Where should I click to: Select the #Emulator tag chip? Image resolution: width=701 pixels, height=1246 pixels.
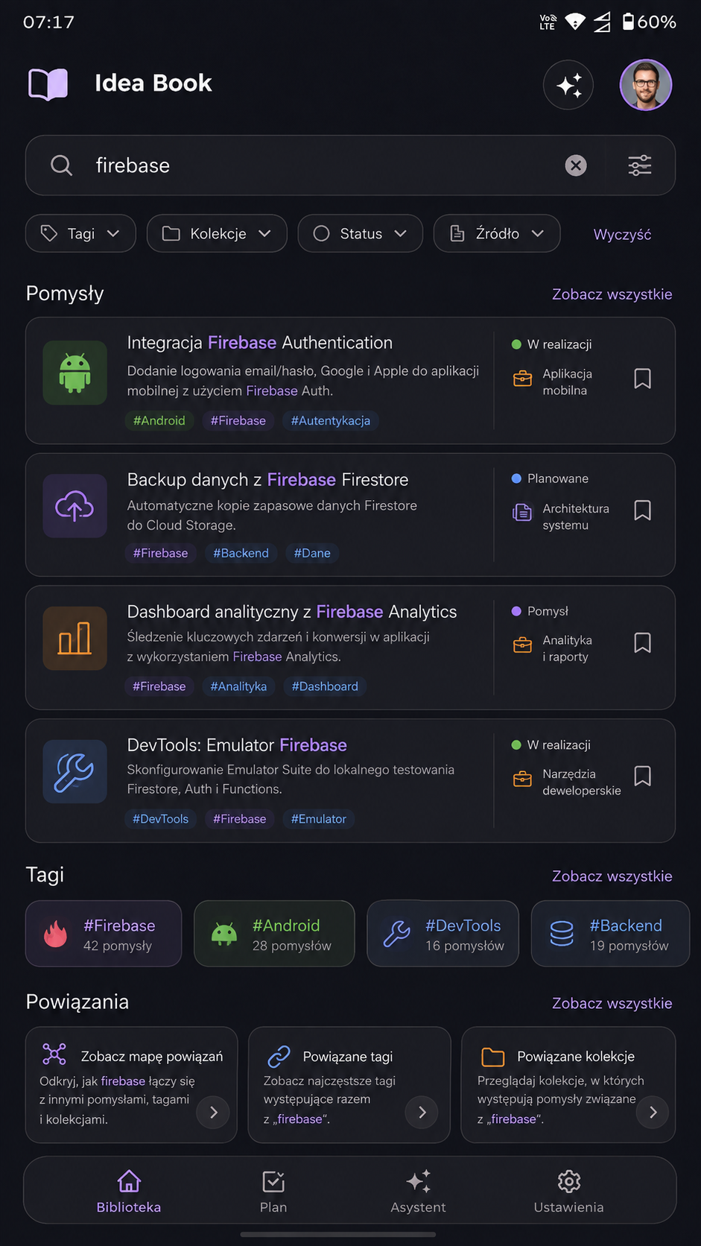(x=319, y=819)
